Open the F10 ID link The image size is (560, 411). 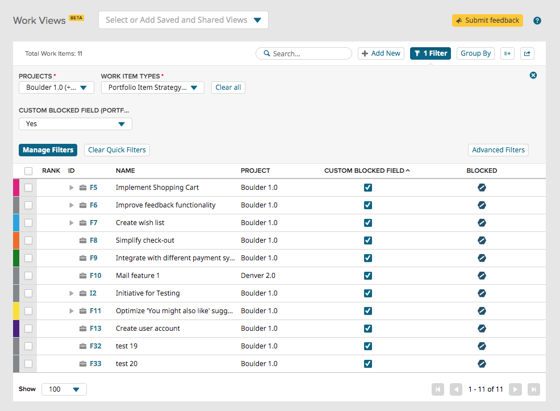pos(95,276)
